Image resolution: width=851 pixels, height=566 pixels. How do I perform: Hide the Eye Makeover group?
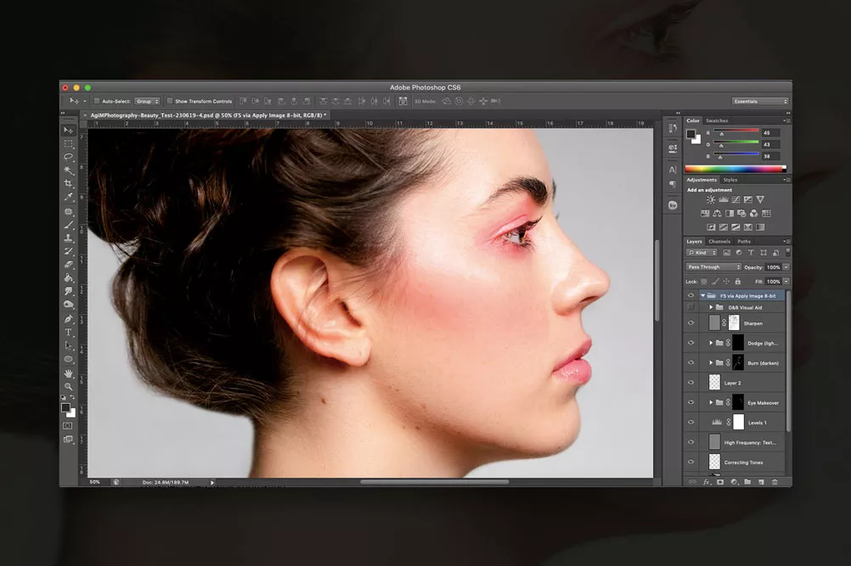click(x=690, y=402)
